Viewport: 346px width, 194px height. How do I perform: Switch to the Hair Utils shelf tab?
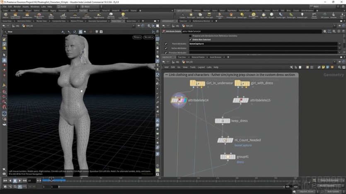(83, 11)
